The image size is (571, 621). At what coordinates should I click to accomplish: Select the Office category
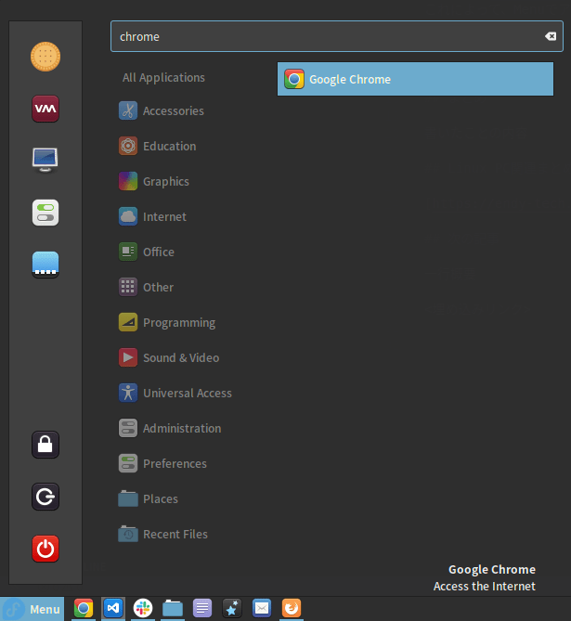tap(147, 252)
